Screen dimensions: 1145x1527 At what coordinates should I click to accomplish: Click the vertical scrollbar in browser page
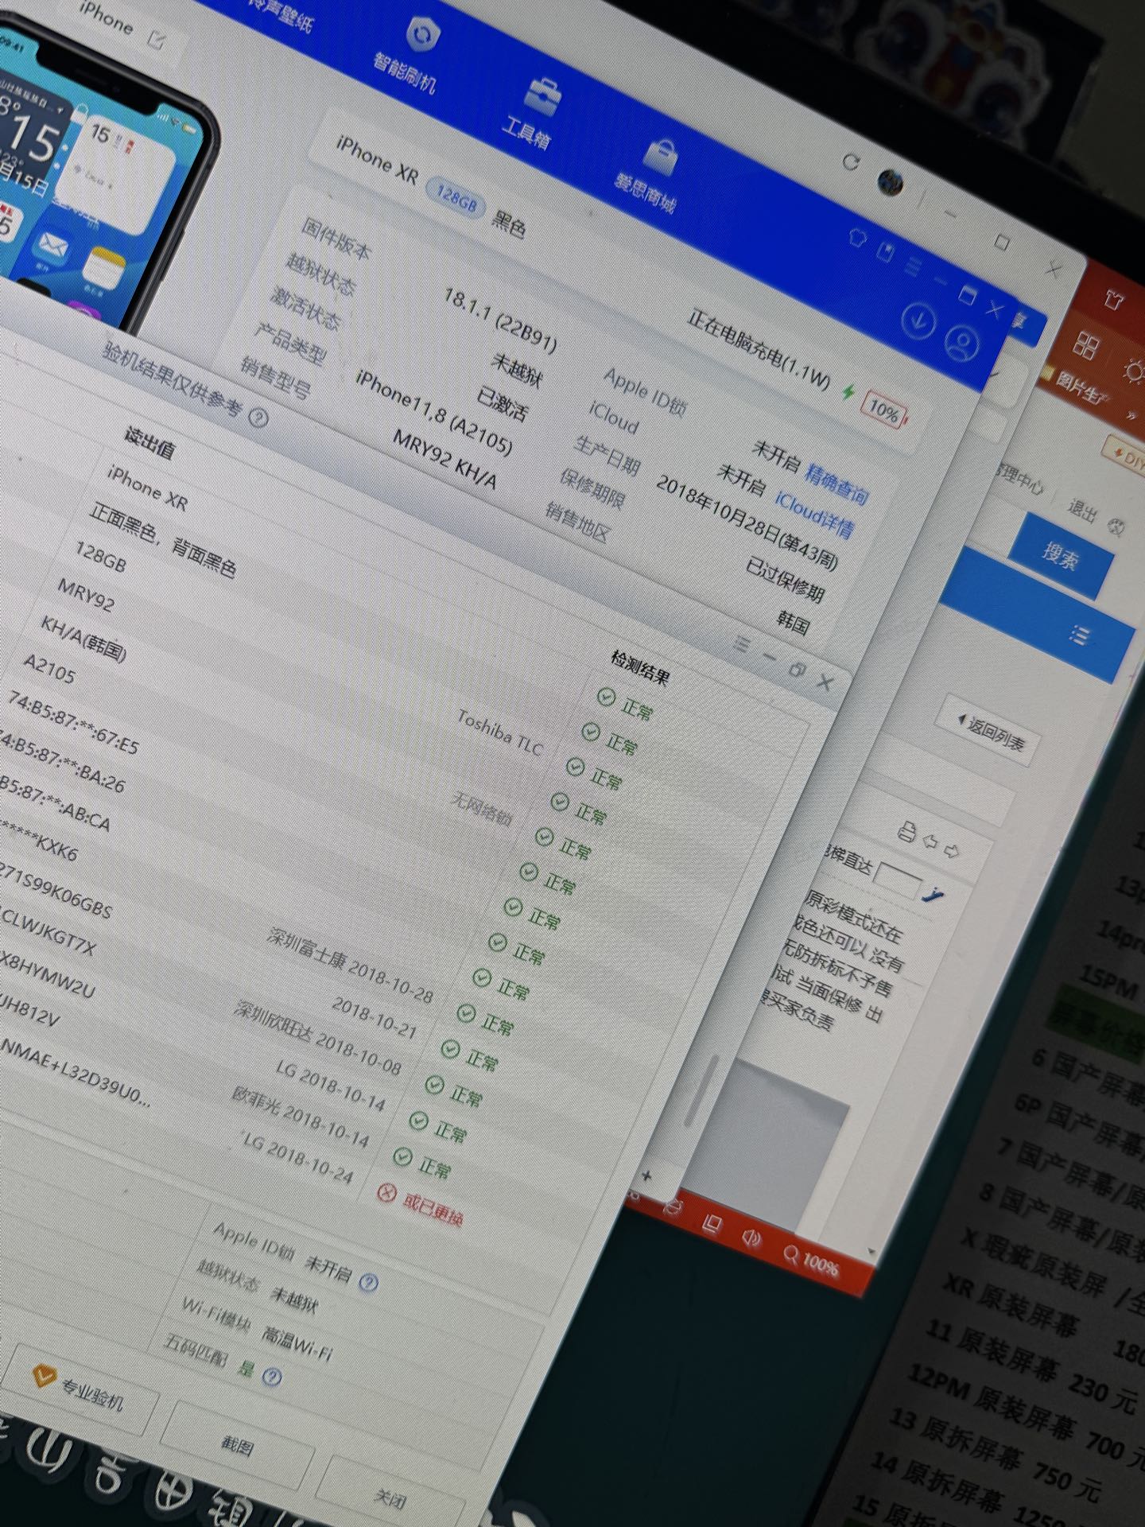click(x=701, y=1090)
